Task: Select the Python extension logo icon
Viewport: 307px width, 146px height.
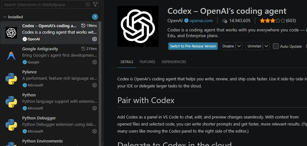Action: [11, 101]
